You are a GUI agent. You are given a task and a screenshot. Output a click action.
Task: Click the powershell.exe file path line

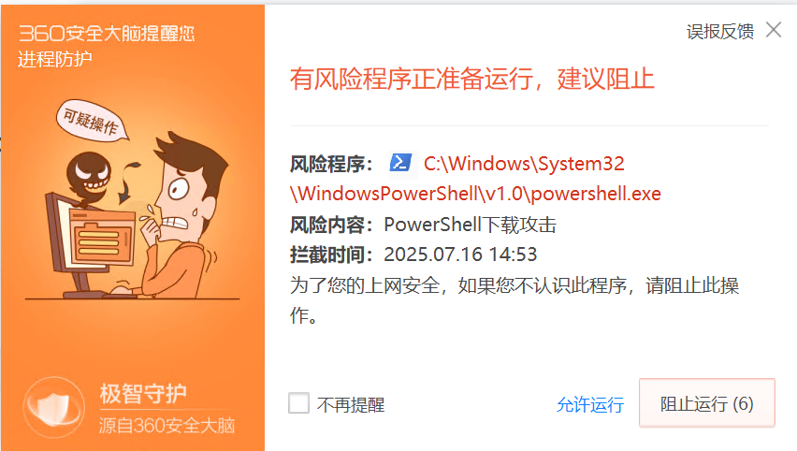pyautogui.click(x=476, y=194)
